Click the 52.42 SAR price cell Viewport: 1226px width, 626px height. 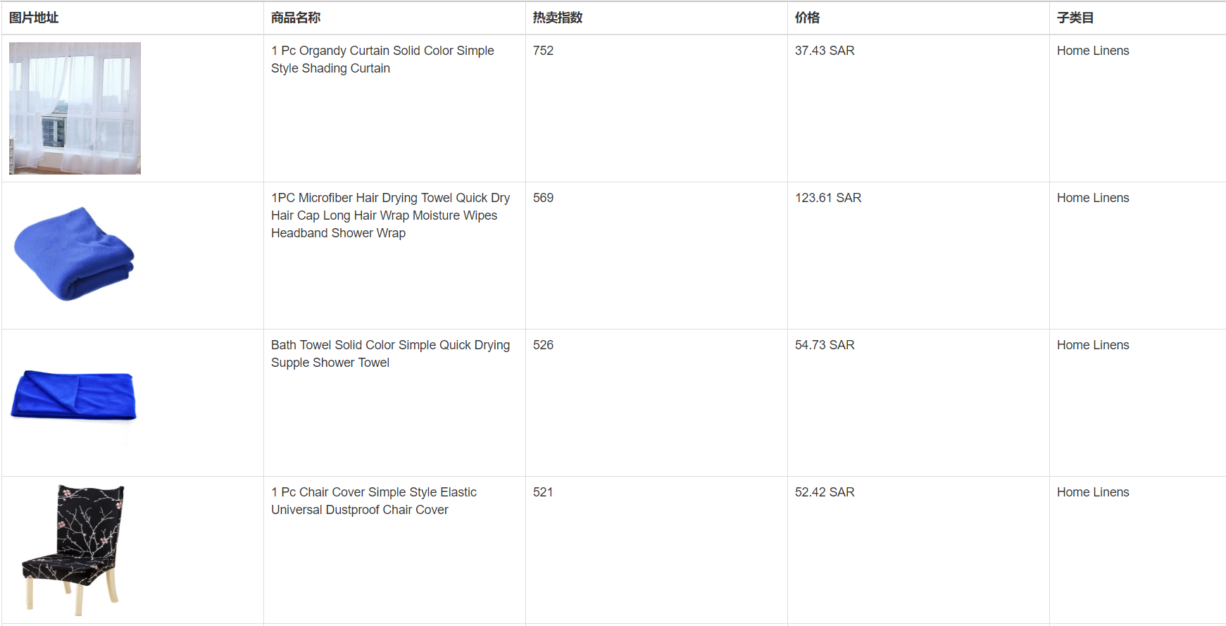point(825,492)
